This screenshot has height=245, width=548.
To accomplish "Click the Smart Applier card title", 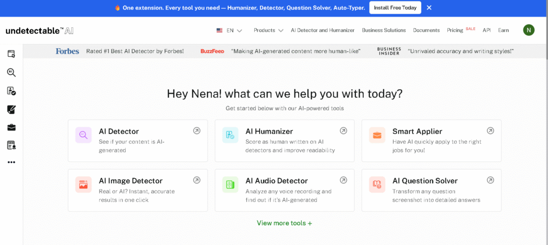I will click(x=417, y=132).
